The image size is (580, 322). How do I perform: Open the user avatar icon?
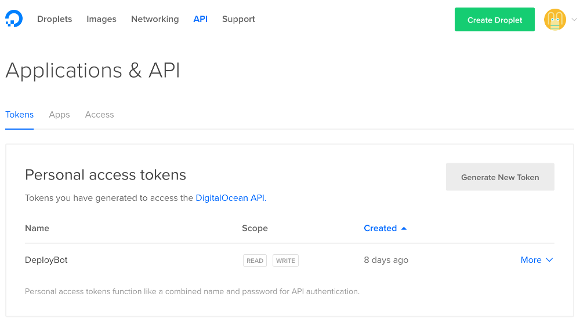555,20
